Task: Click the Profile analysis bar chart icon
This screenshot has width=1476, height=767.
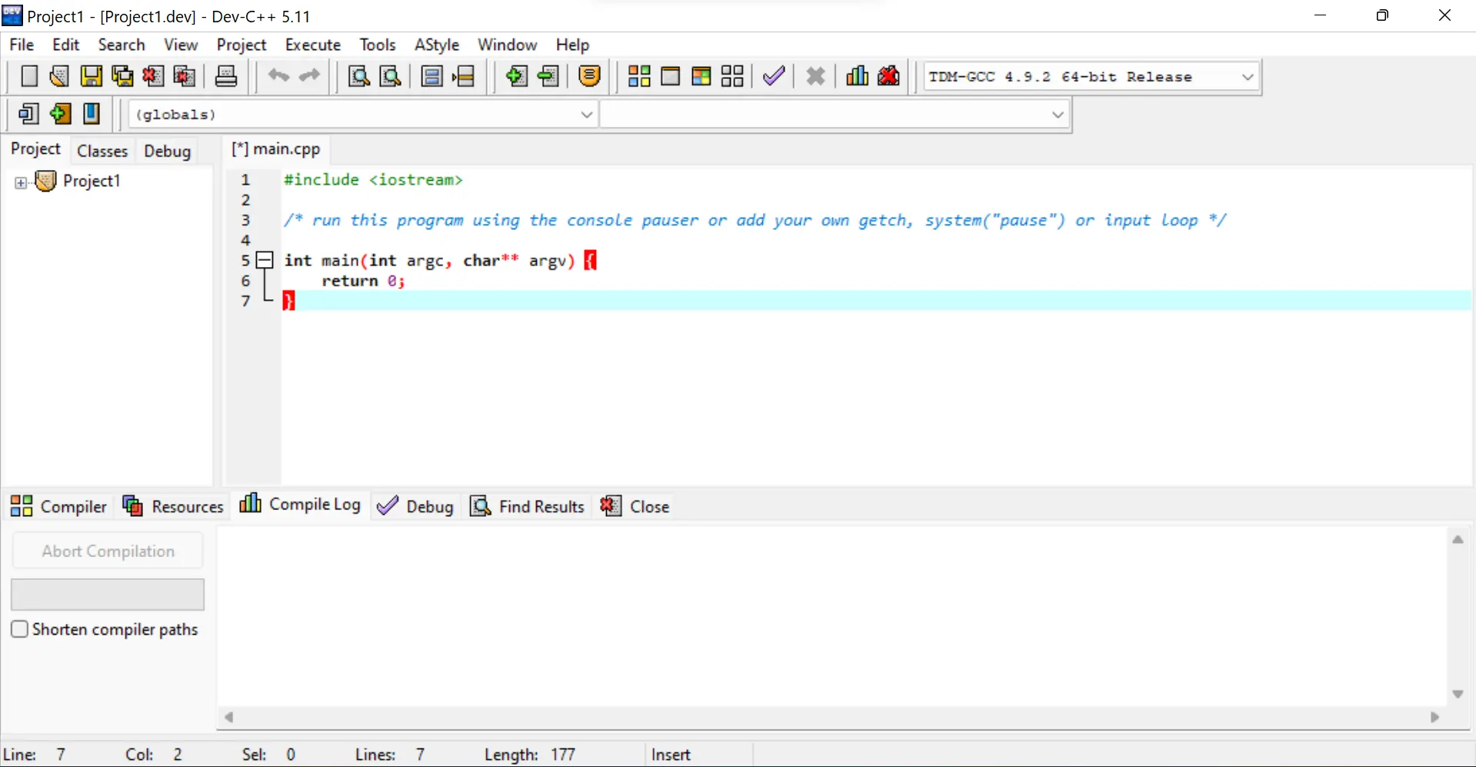Action: [x=857, y=76]
